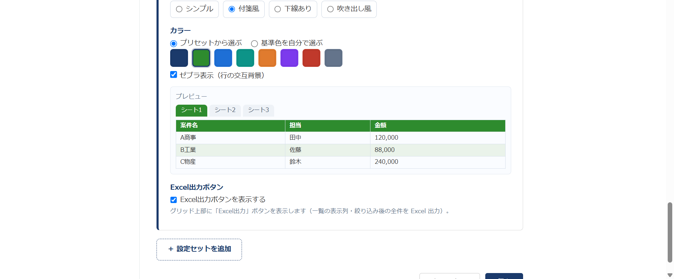
Task: Click the + 設定セットを追加 button
Action: (x=199, y=249)
